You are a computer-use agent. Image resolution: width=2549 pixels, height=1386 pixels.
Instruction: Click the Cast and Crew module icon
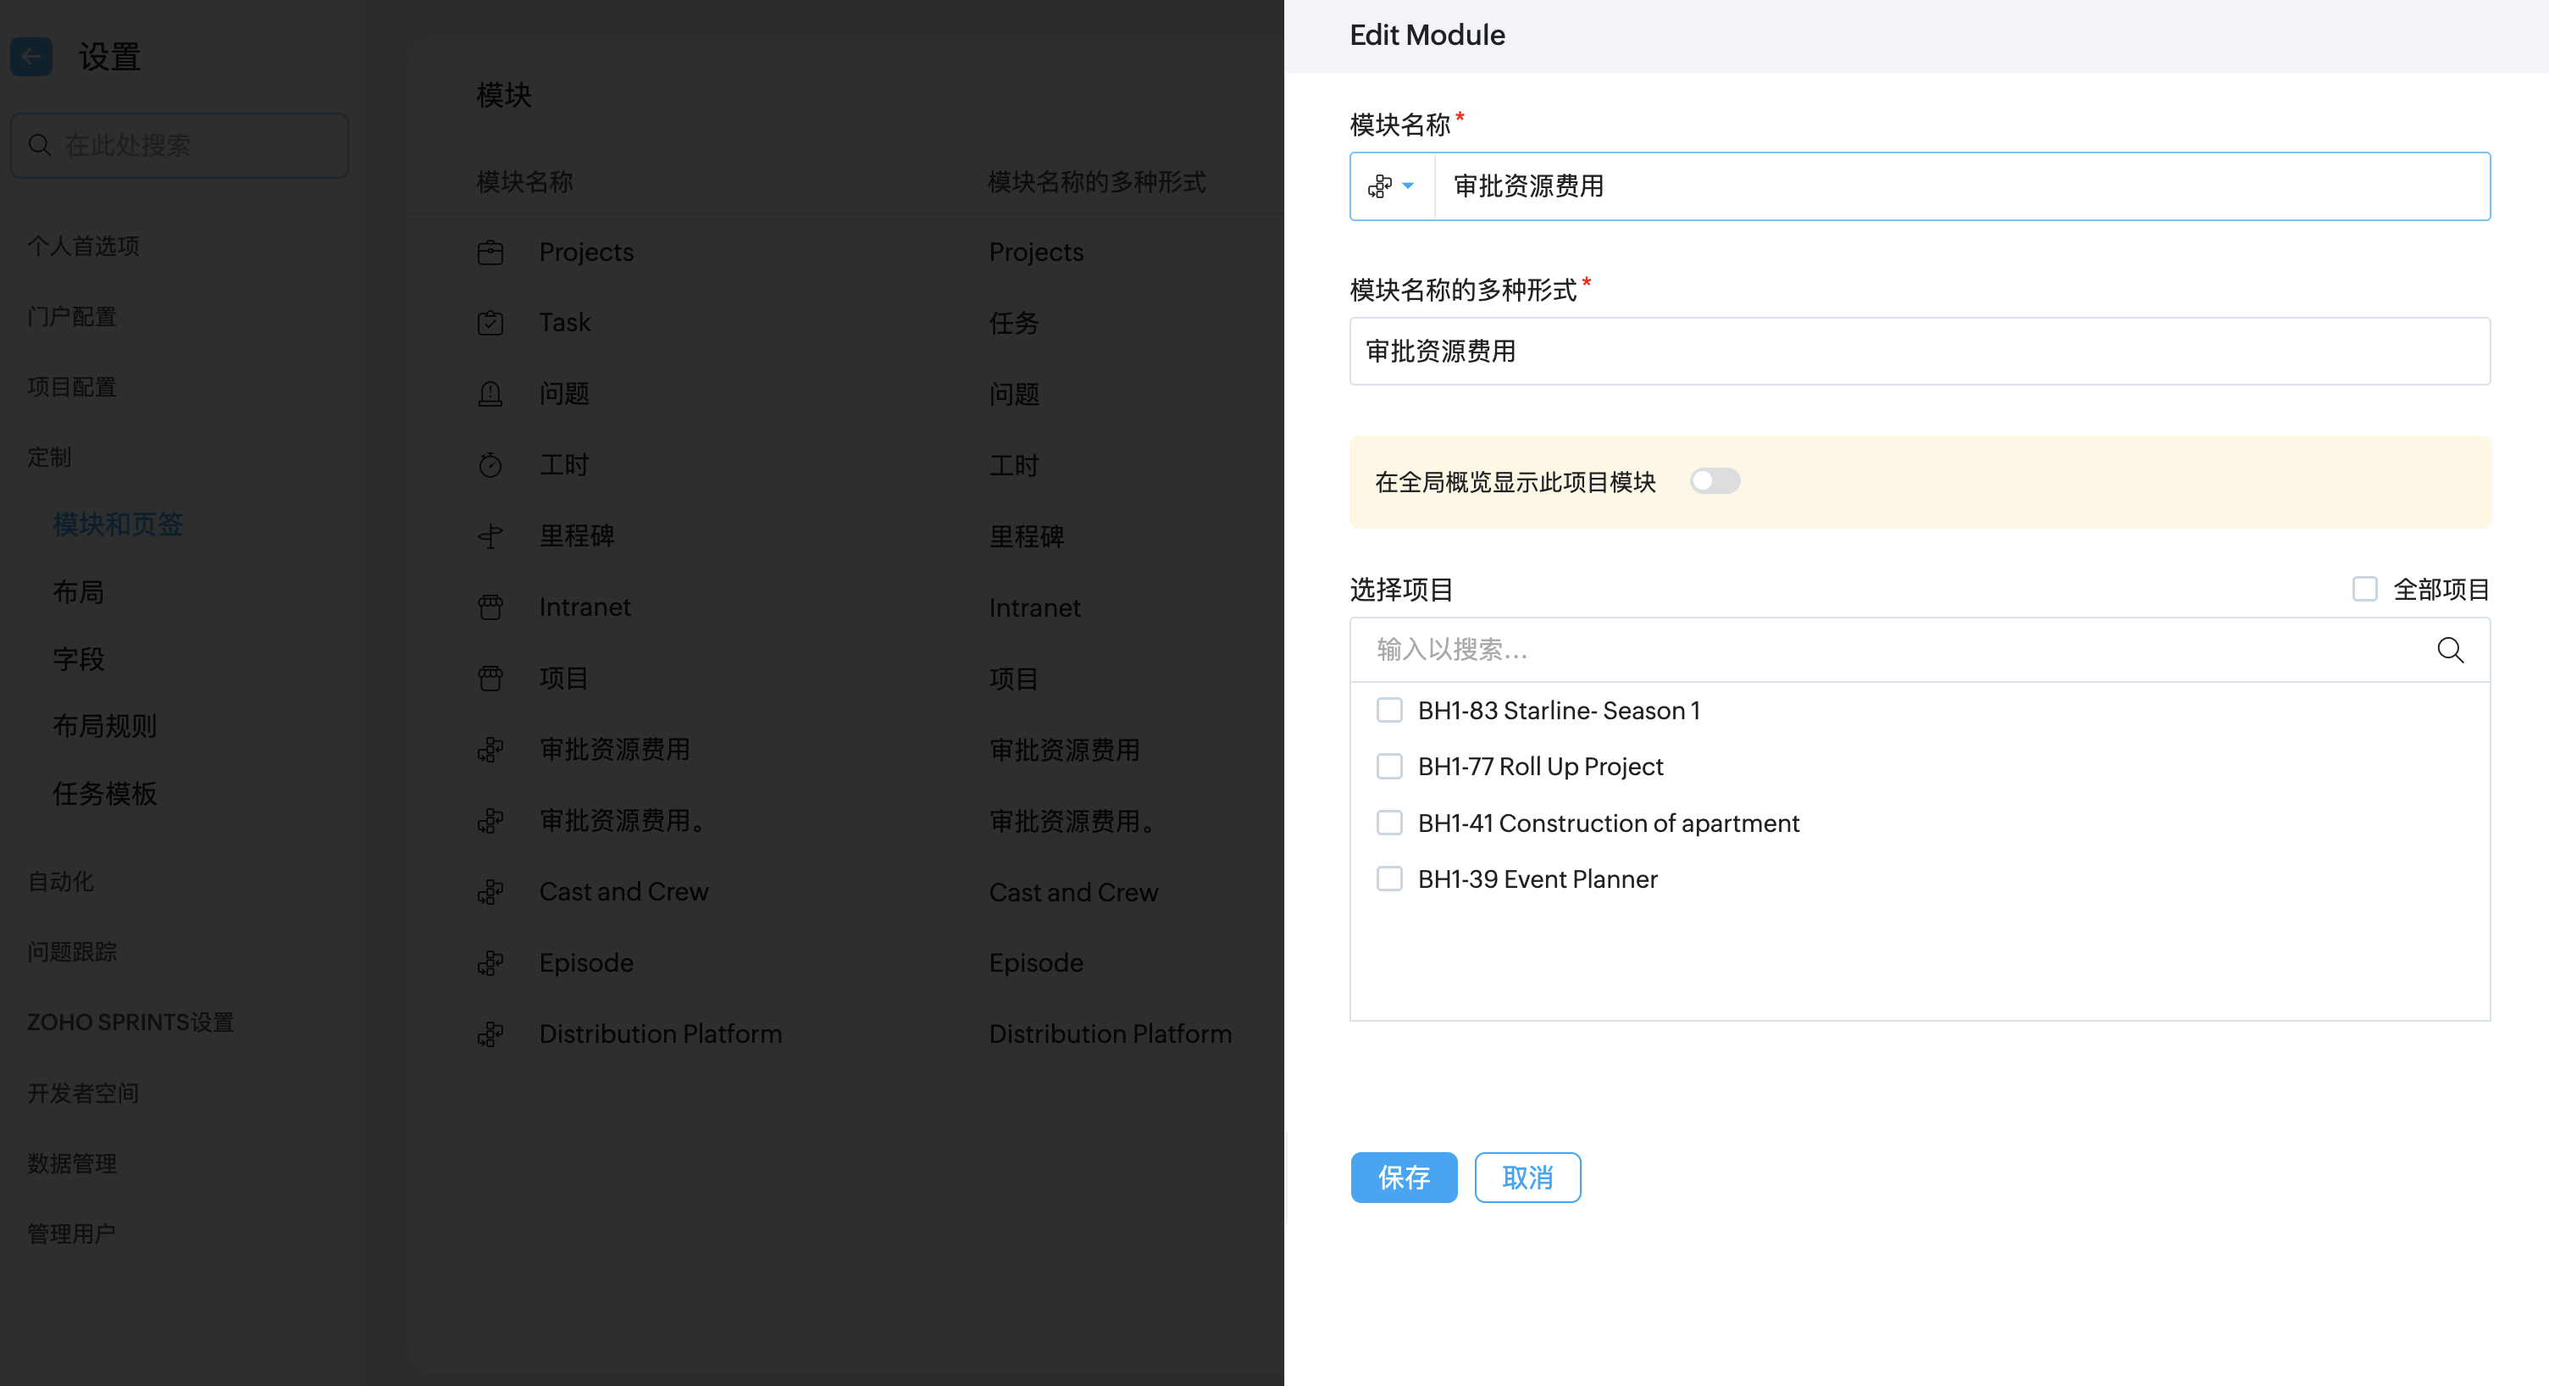pyautogui.click(x=490, y=892)
